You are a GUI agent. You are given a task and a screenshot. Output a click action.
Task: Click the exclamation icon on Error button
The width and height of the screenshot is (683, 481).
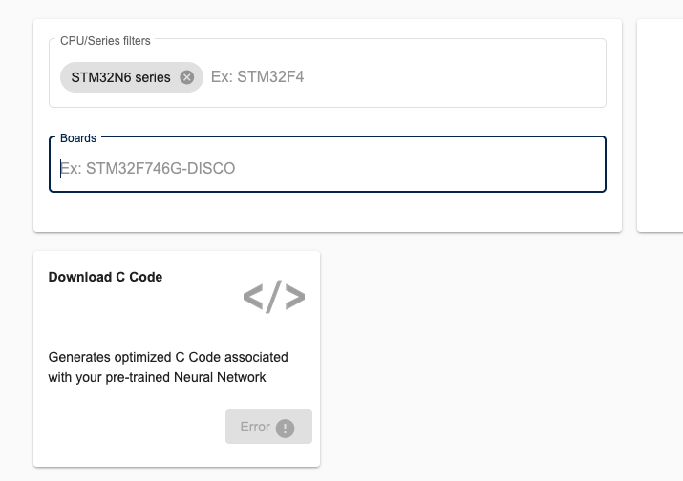pyautogui.click(x=285, y=428)
